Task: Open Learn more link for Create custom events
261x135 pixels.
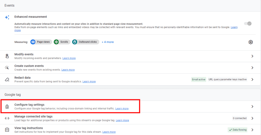Action: 68,70
